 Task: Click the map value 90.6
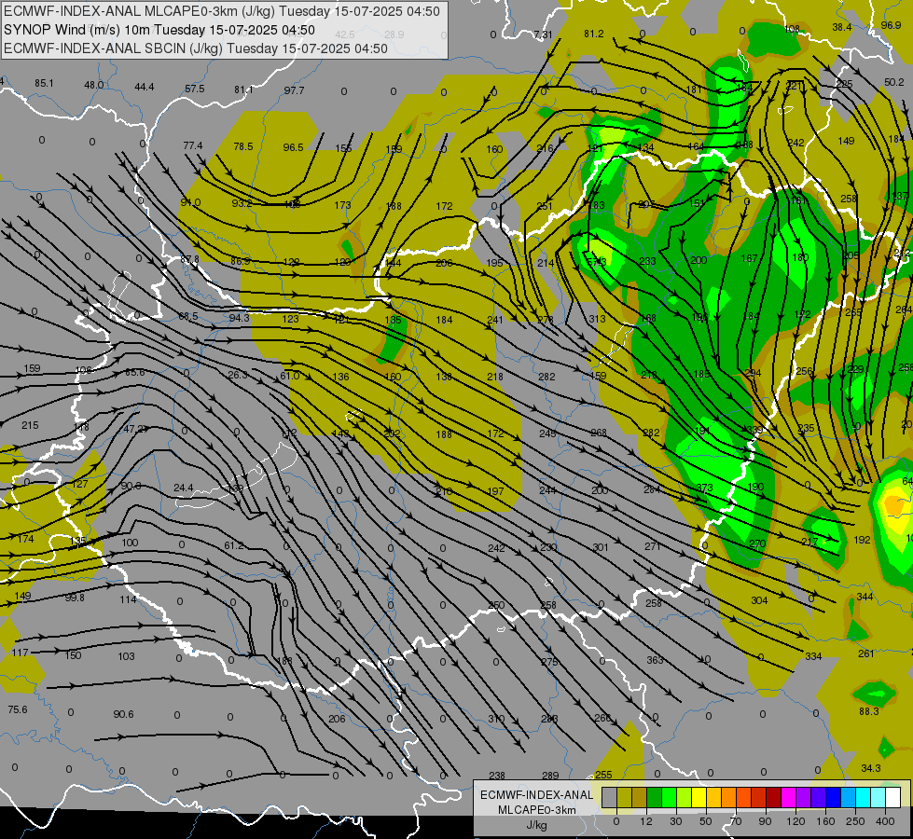[x=123, y=714]
